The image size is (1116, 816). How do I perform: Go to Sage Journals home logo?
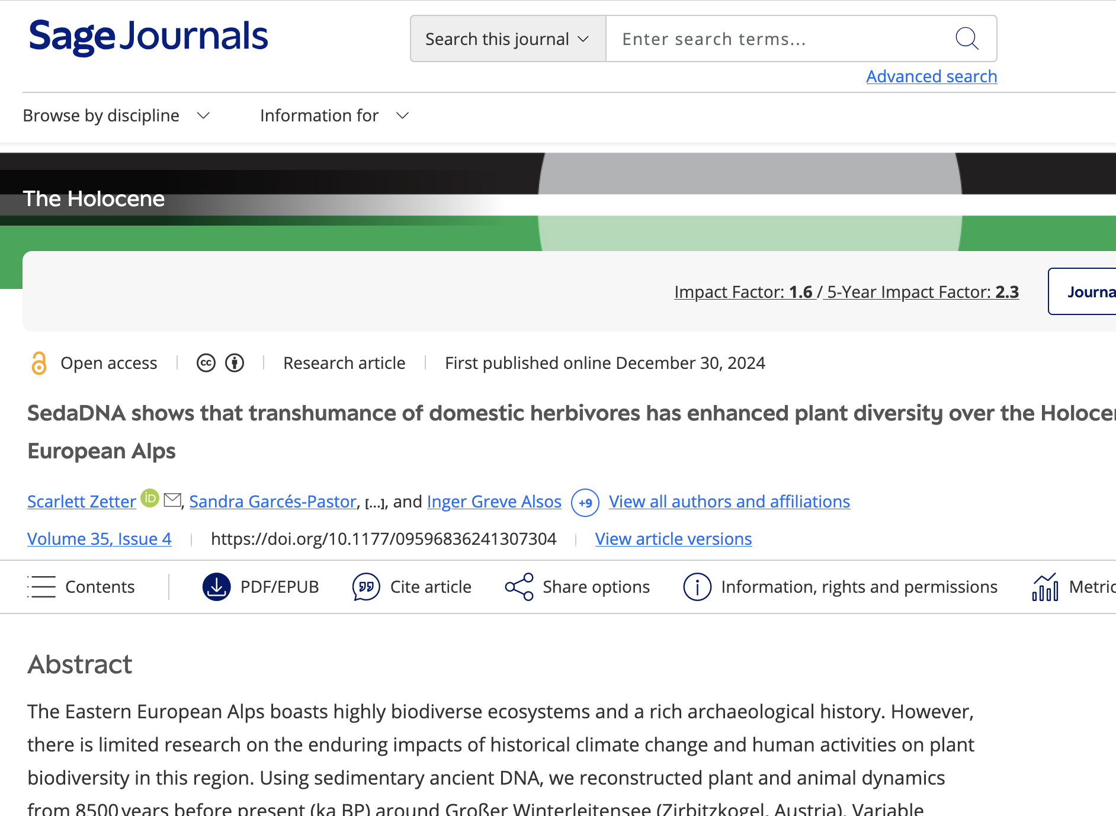point(148,36)
